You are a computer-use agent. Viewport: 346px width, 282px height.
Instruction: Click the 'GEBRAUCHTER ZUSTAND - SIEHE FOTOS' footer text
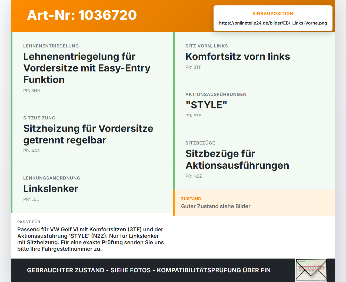coord(149,270)
